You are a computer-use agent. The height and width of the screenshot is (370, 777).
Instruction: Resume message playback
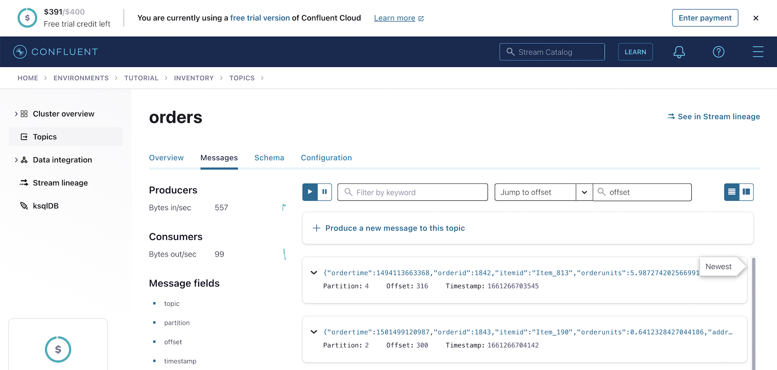pos(310,192)
